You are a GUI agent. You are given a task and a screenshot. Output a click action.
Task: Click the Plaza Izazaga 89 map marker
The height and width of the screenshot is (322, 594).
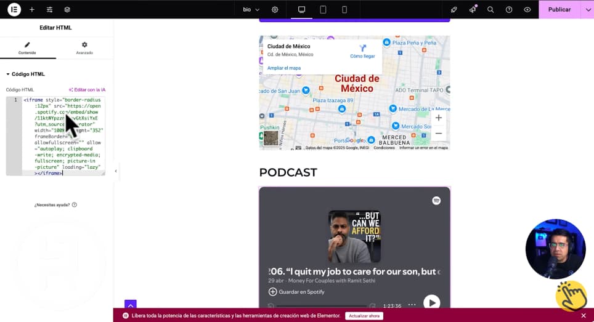(x=342, y=109)
